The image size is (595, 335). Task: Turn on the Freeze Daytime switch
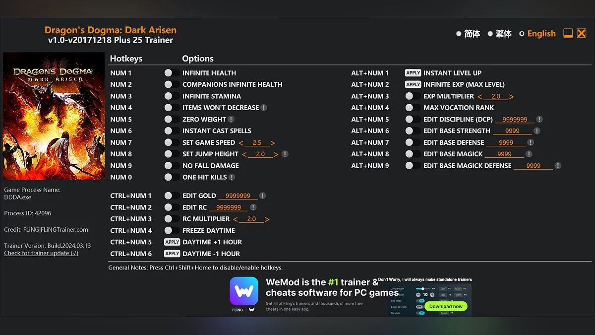click(172, 230)
